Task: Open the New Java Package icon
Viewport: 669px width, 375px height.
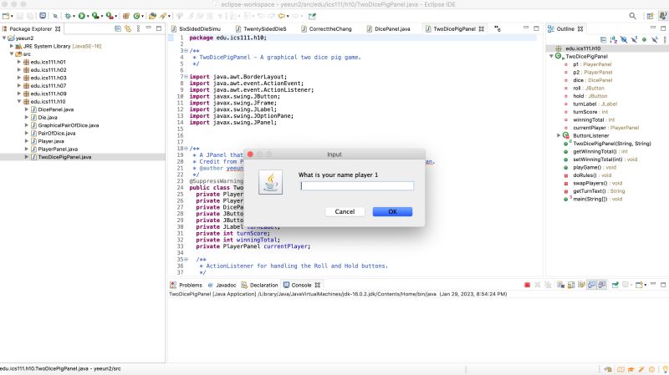Action: tap(126, 16)
